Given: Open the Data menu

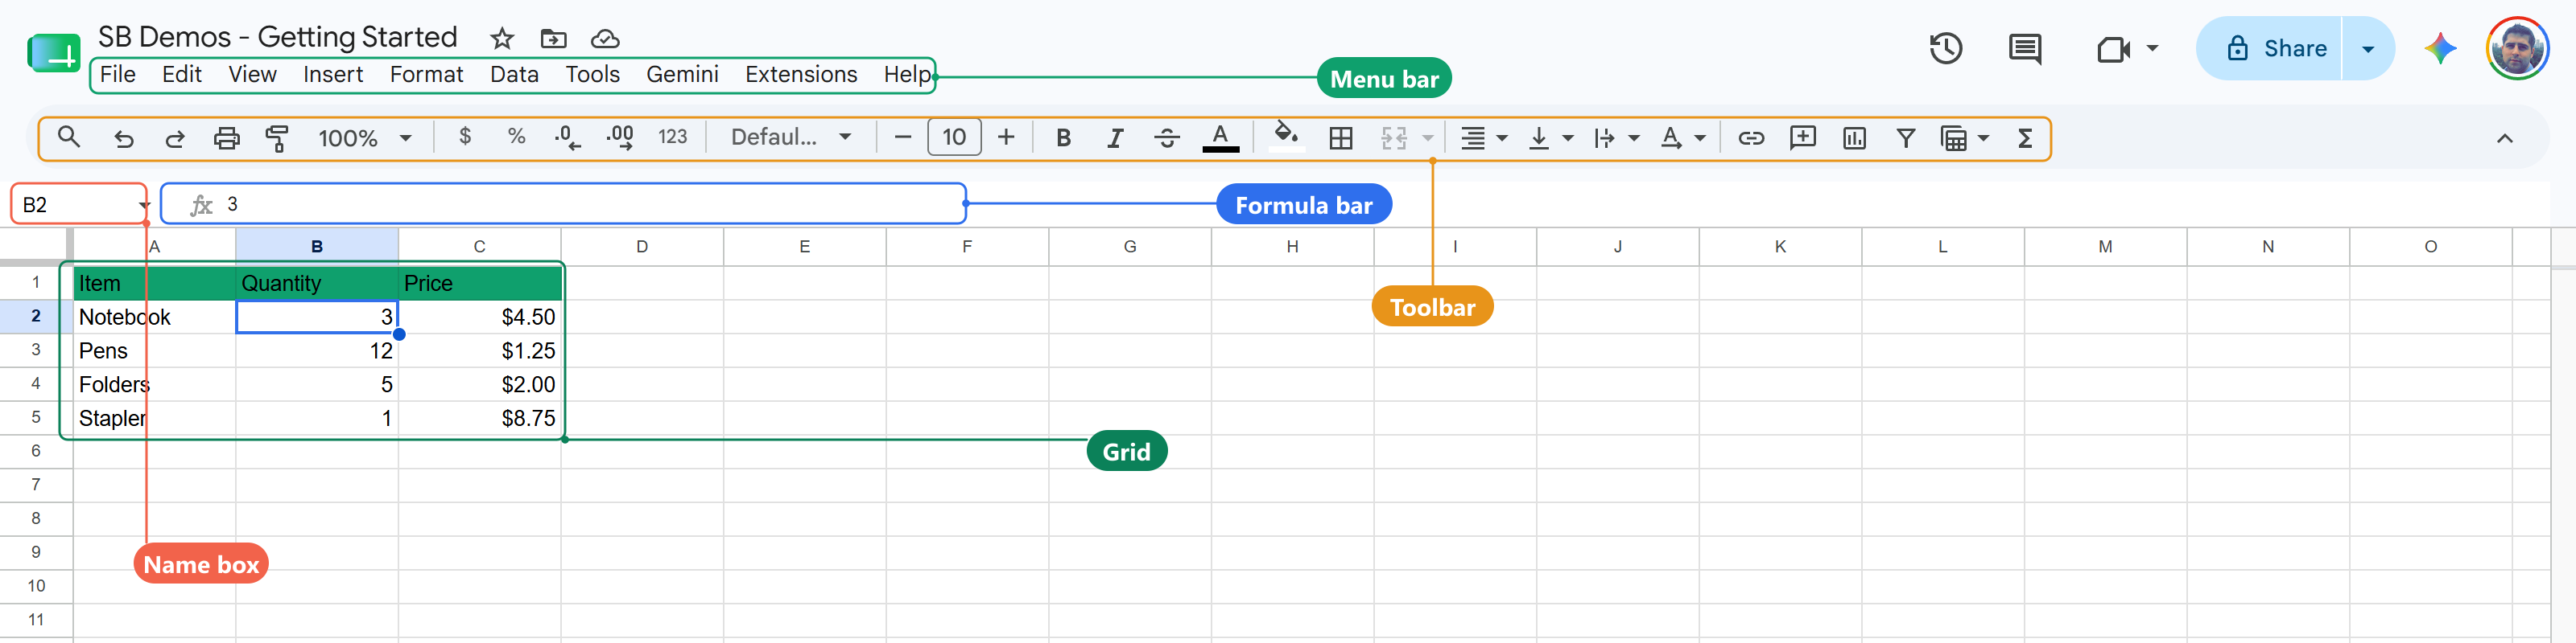Looking at the screenshot, I should point(514,74).
